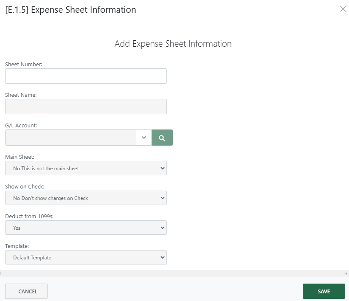349x301 pixels.
Task: Cancel adding the expense sheet
Action: click(26, 291)
